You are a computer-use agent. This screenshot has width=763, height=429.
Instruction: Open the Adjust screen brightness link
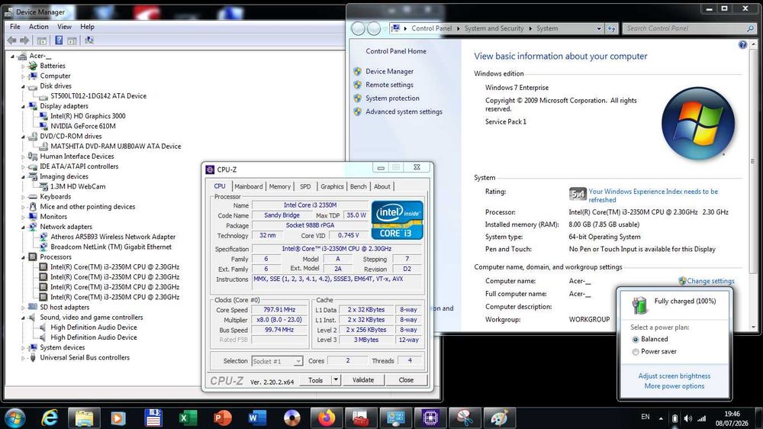coord(674,376)
